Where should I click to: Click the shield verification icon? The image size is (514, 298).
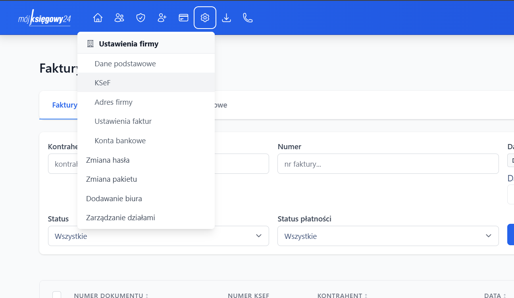click(x=141, y=17)
